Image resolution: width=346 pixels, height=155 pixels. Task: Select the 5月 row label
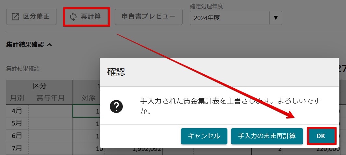pos(17,123)
